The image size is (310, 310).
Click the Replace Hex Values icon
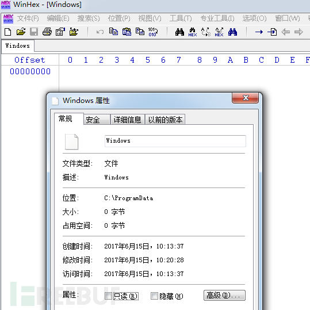(219, 32)
